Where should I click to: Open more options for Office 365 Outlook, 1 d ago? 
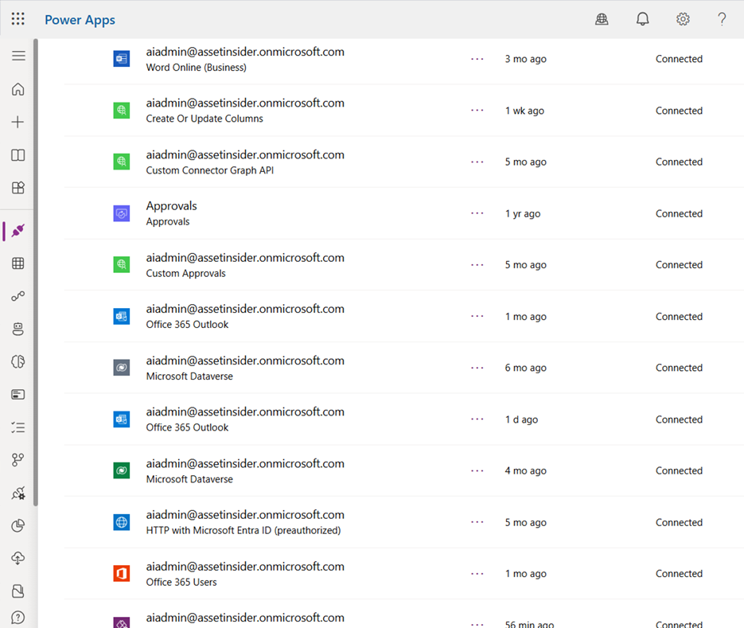[x=477, y=419]
